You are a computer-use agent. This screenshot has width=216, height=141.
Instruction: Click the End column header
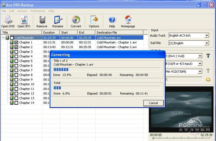tap(86, 33)
